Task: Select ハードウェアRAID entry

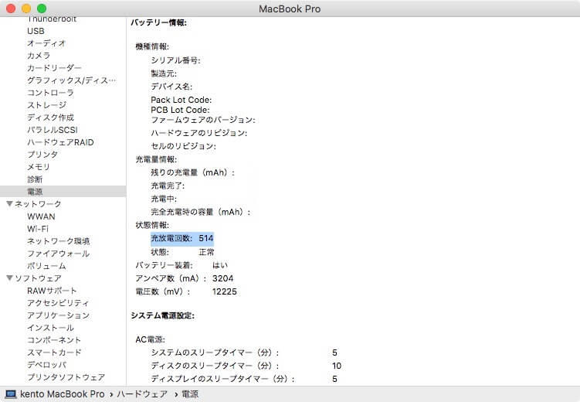Action: [x=60, y=142]
